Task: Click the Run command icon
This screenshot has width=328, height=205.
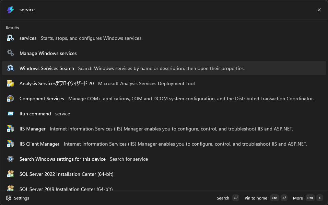Action: click(10, 114)
